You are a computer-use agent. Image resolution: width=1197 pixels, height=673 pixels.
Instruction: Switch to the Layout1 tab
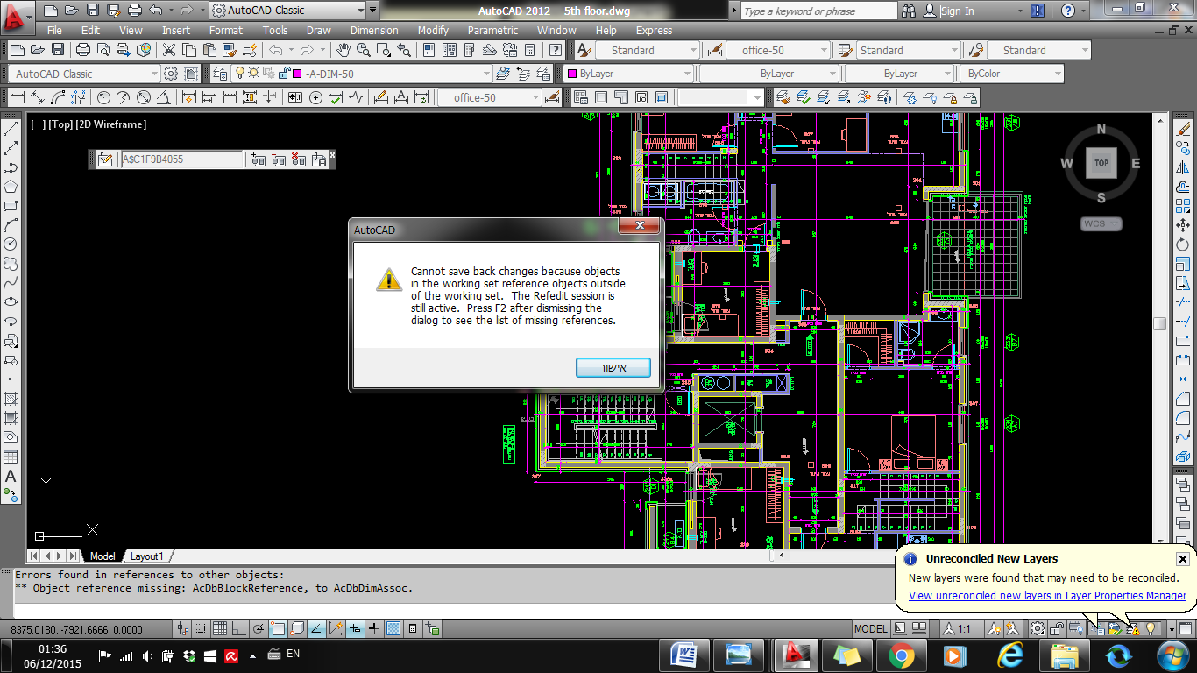pyautogui.click(x=146, y=556)
